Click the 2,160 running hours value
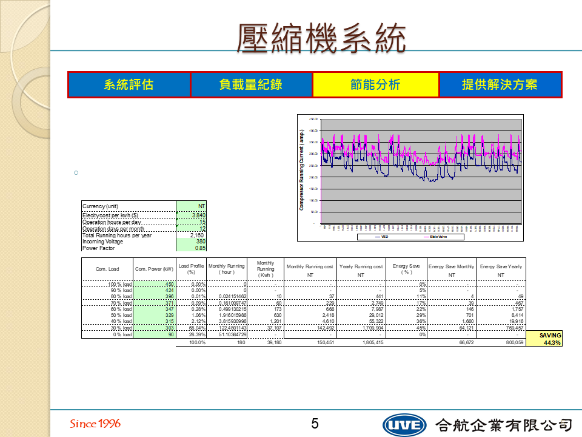Image resolution: width=582 pixels, height=437 pixels. point(191,235)
